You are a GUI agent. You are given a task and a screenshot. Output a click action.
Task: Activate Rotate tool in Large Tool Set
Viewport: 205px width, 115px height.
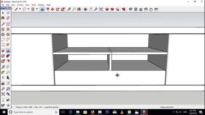coord(3,56)
